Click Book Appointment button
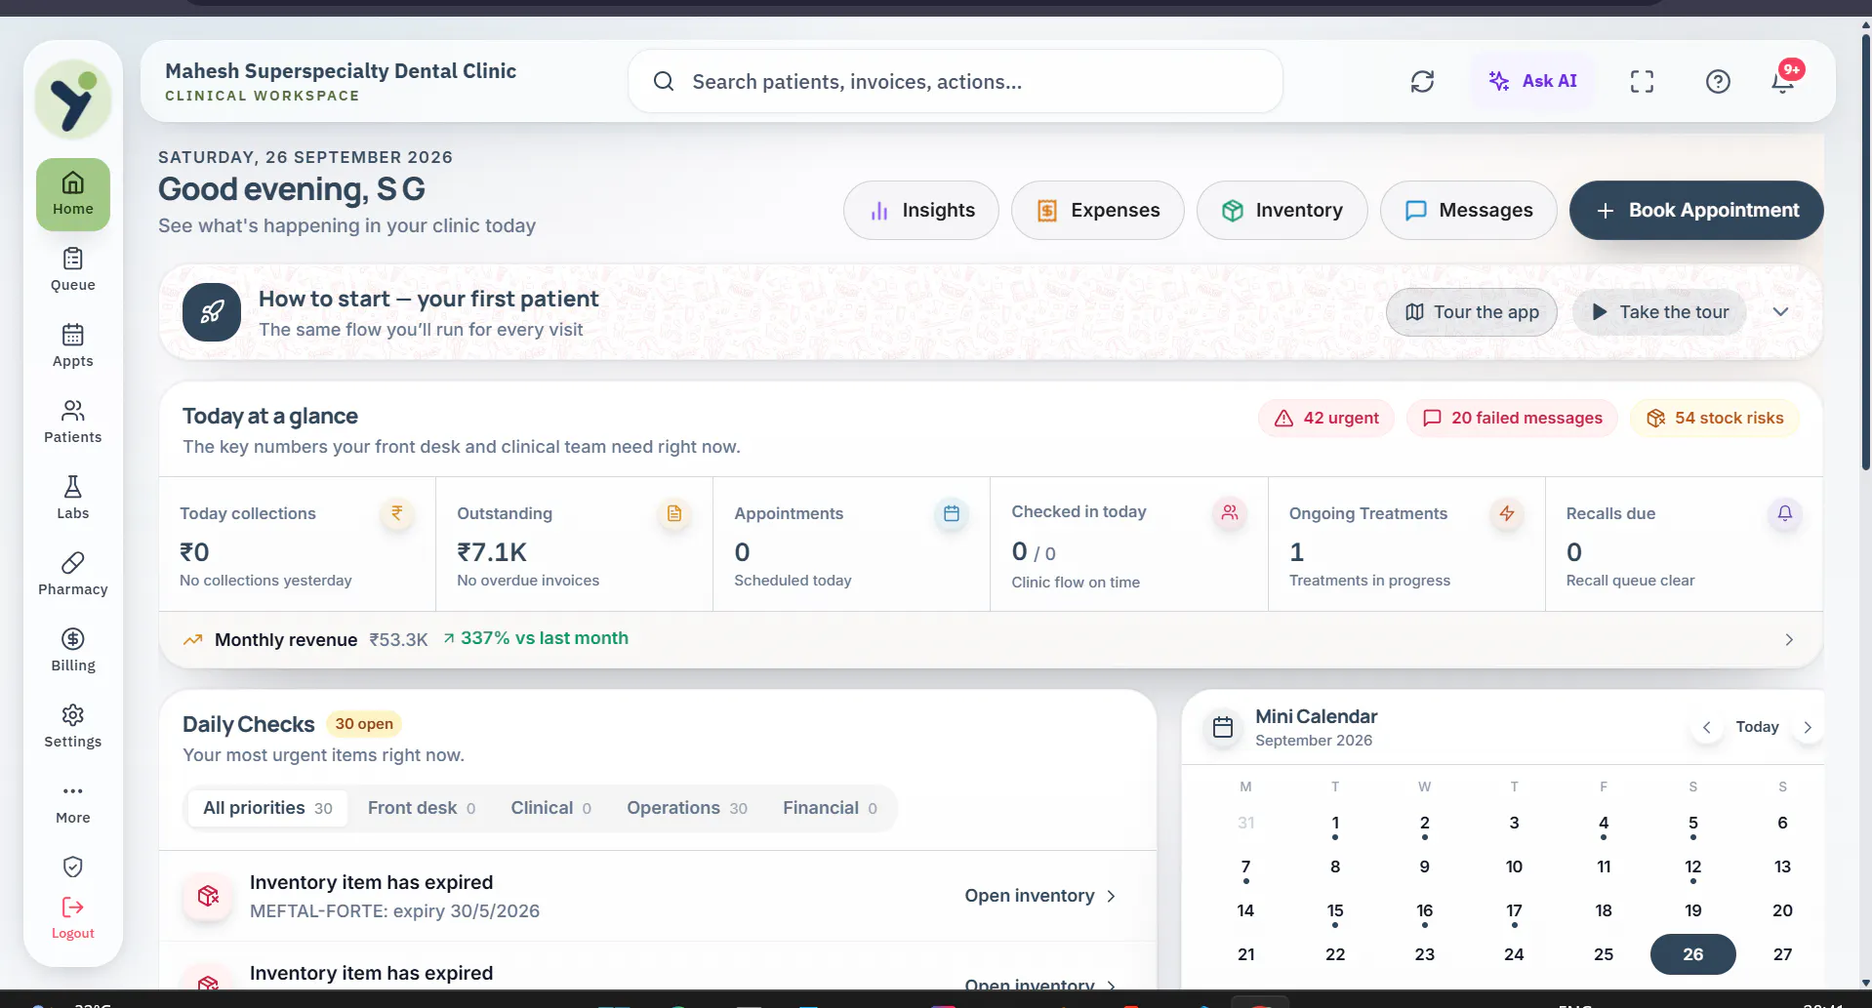 (1696, 211)
